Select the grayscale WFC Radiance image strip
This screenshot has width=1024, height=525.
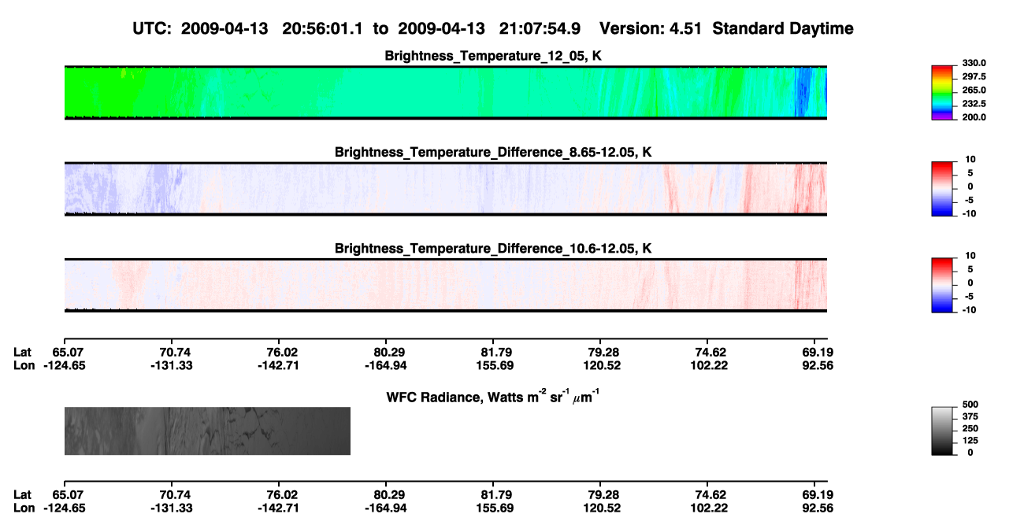[207, 431]
